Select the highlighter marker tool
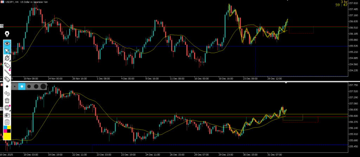 [7, 65]
